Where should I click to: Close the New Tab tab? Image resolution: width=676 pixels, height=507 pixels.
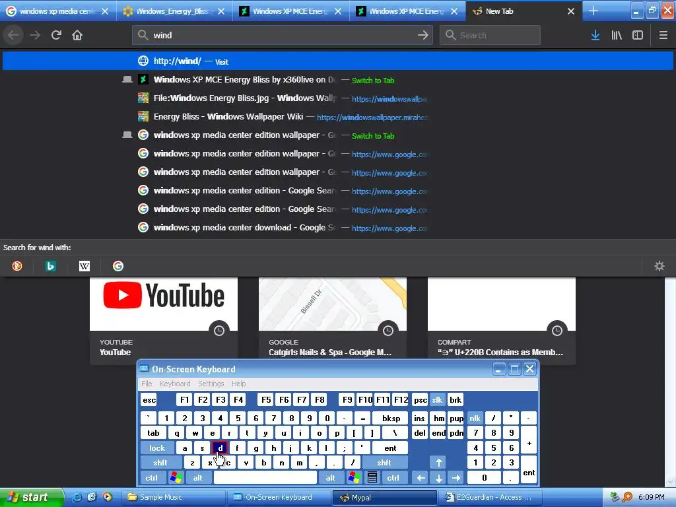(x=571, y=11)
